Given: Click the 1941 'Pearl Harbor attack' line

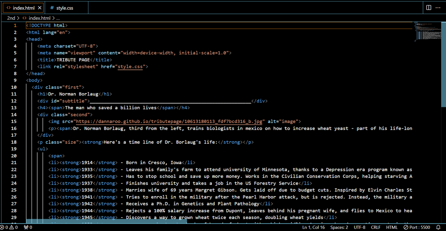Looking at the screenshot, I should coord(230,197).
